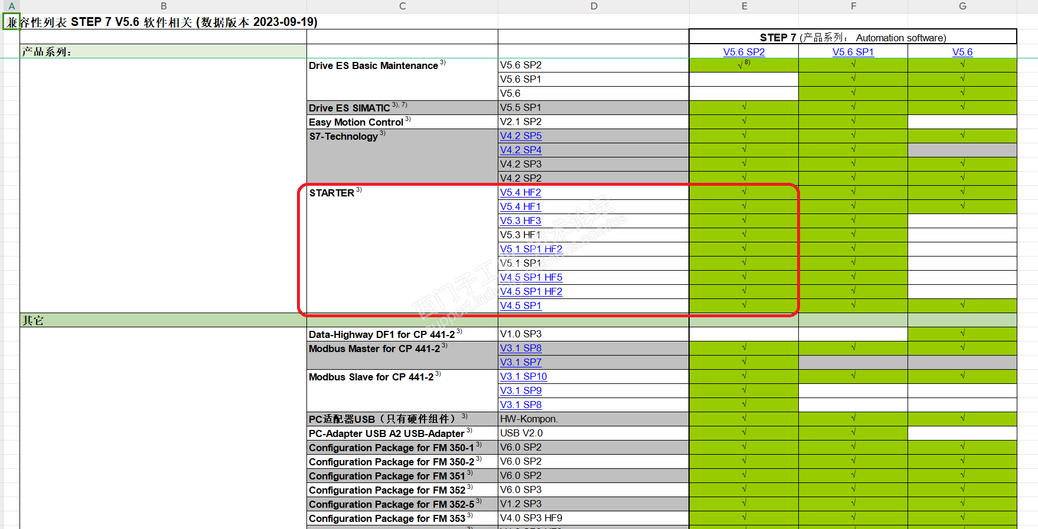Open the Modbus Slave V3.1 SP8 link
The image size is (1038, 529).
[x=521, y=405]
